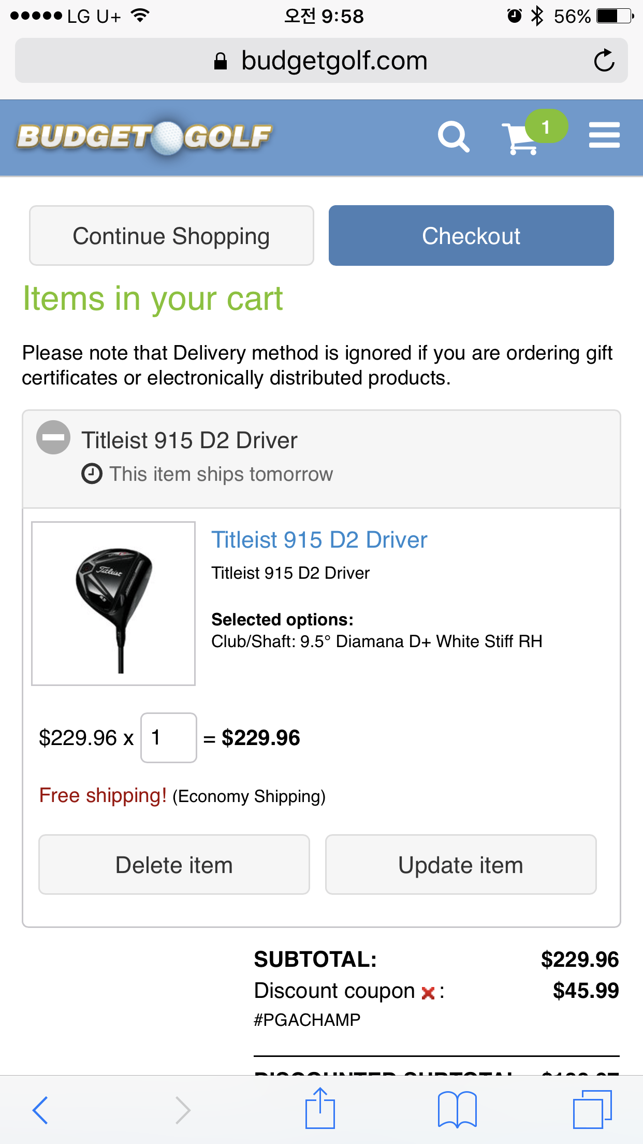Open Safari tabs overview icon
The width and height of the screenshot is (643, 1144).
click(592, 1109)
